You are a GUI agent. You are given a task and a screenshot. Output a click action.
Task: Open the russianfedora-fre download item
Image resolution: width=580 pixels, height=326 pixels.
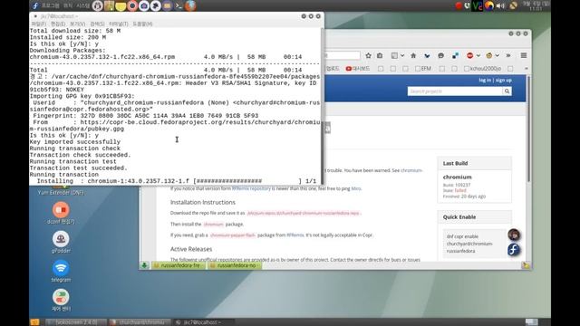[179, 265]
